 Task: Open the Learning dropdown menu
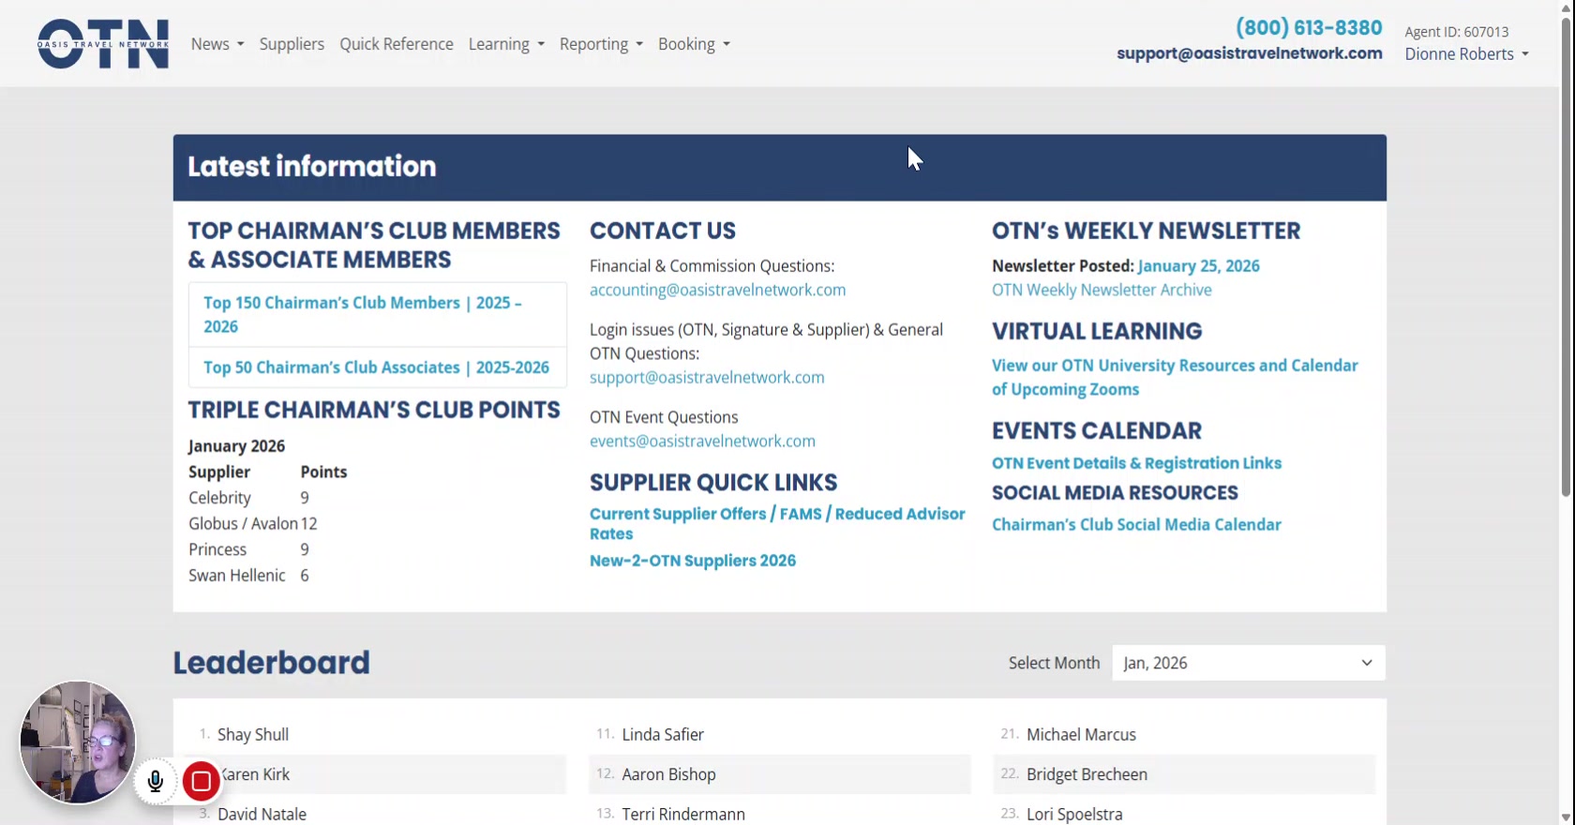[506, 44]
